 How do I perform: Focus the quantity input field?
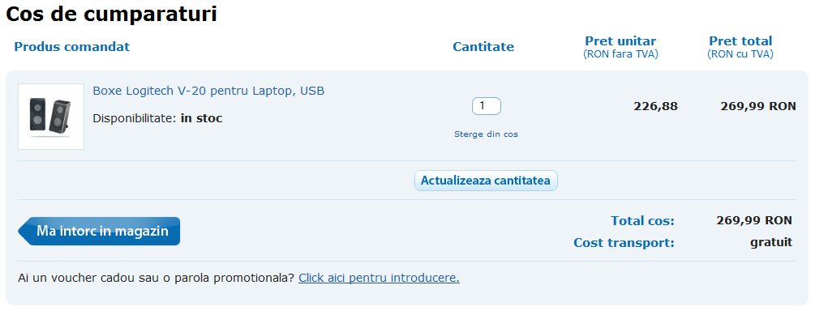tap(486, 106)
